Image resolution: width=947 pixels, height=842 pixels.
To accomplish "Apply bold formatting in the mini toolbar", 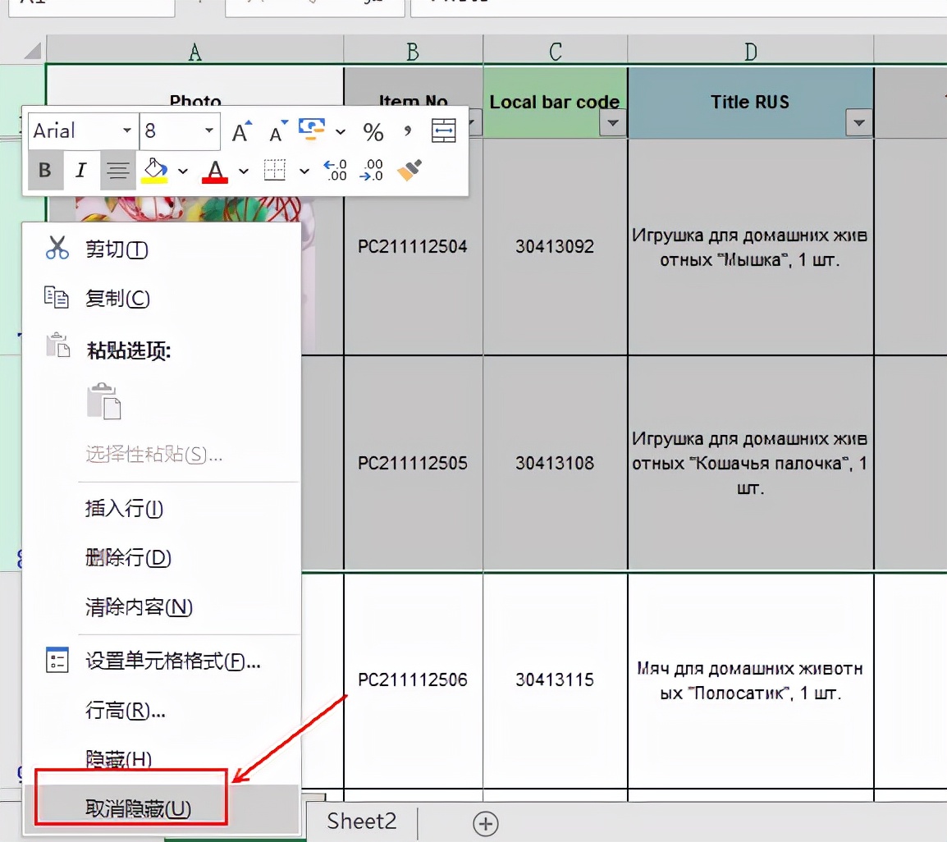I will pos(45,170).
